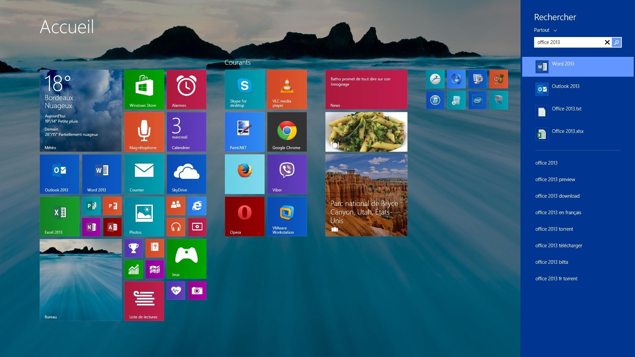Open the Help and Tips small tile
Screen dimensions: 635x357
pos(155,248)
